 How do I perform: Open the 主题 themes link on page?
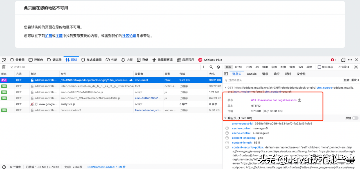[x=59, y=36]
